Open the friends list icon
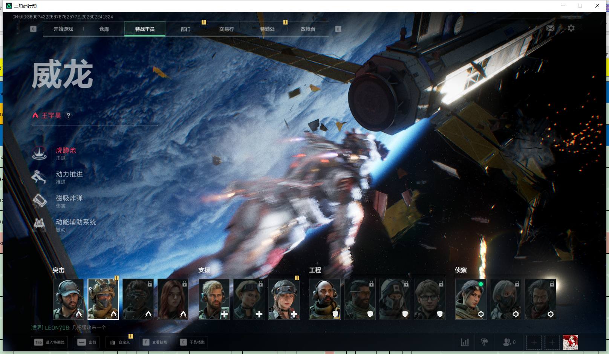This screenshot has width=609, height=354. point(507,342)
